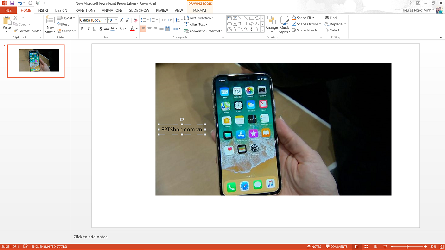Click zoom in plus button
Image resolution: width=445 pixels, height=250 pixels.
click(426, 247)
